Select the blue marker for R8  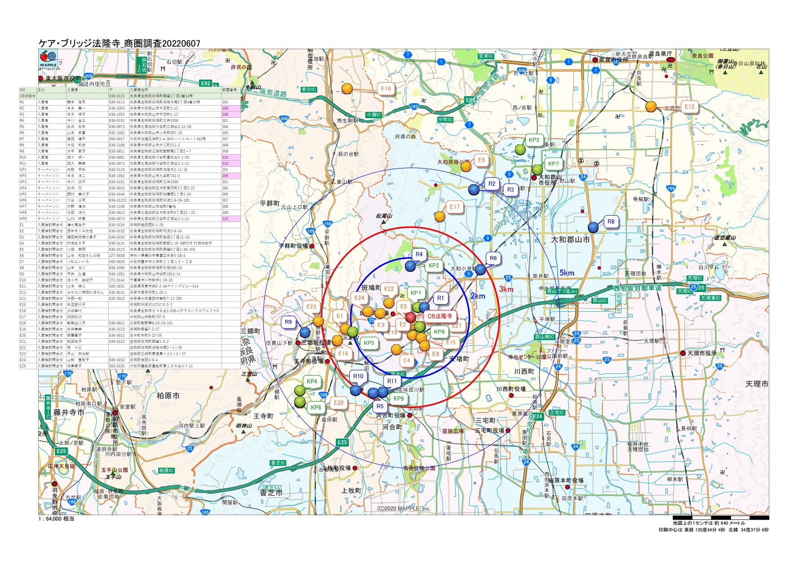593,227
